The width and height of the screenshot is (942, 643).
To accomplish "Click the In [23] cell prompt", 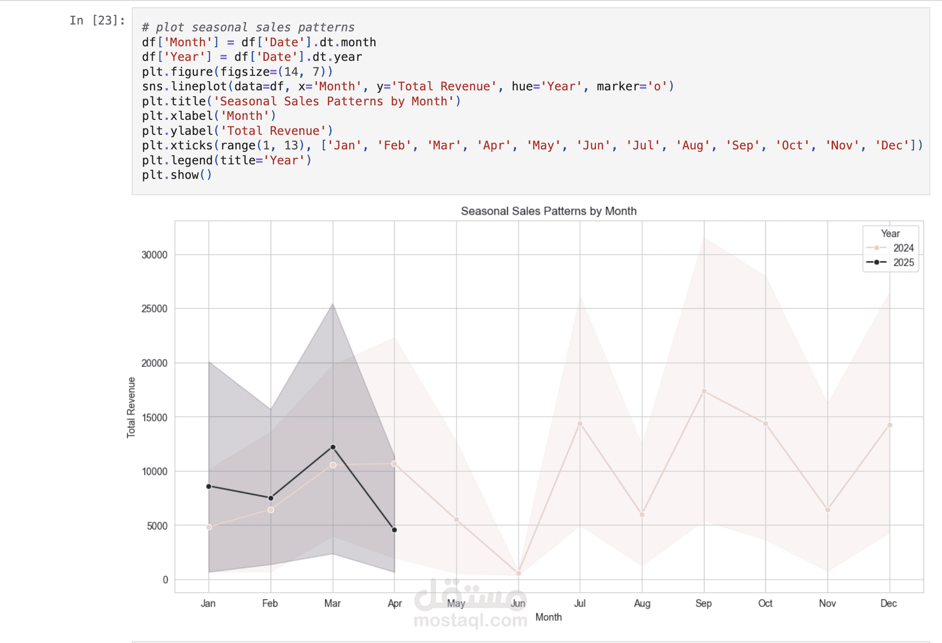I will click(x=97, y=20).
